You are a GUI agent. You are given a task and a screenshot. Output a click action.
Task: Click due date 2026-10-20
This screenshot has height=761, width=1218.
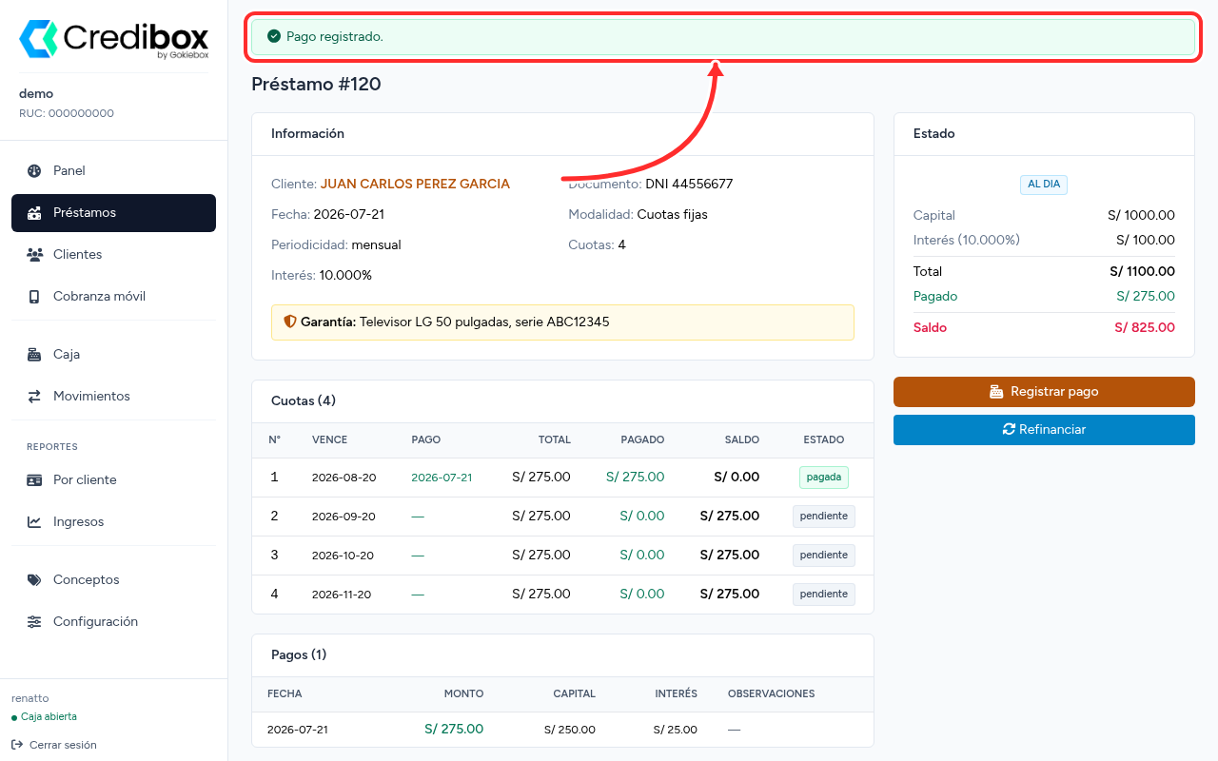coord(344,556)
